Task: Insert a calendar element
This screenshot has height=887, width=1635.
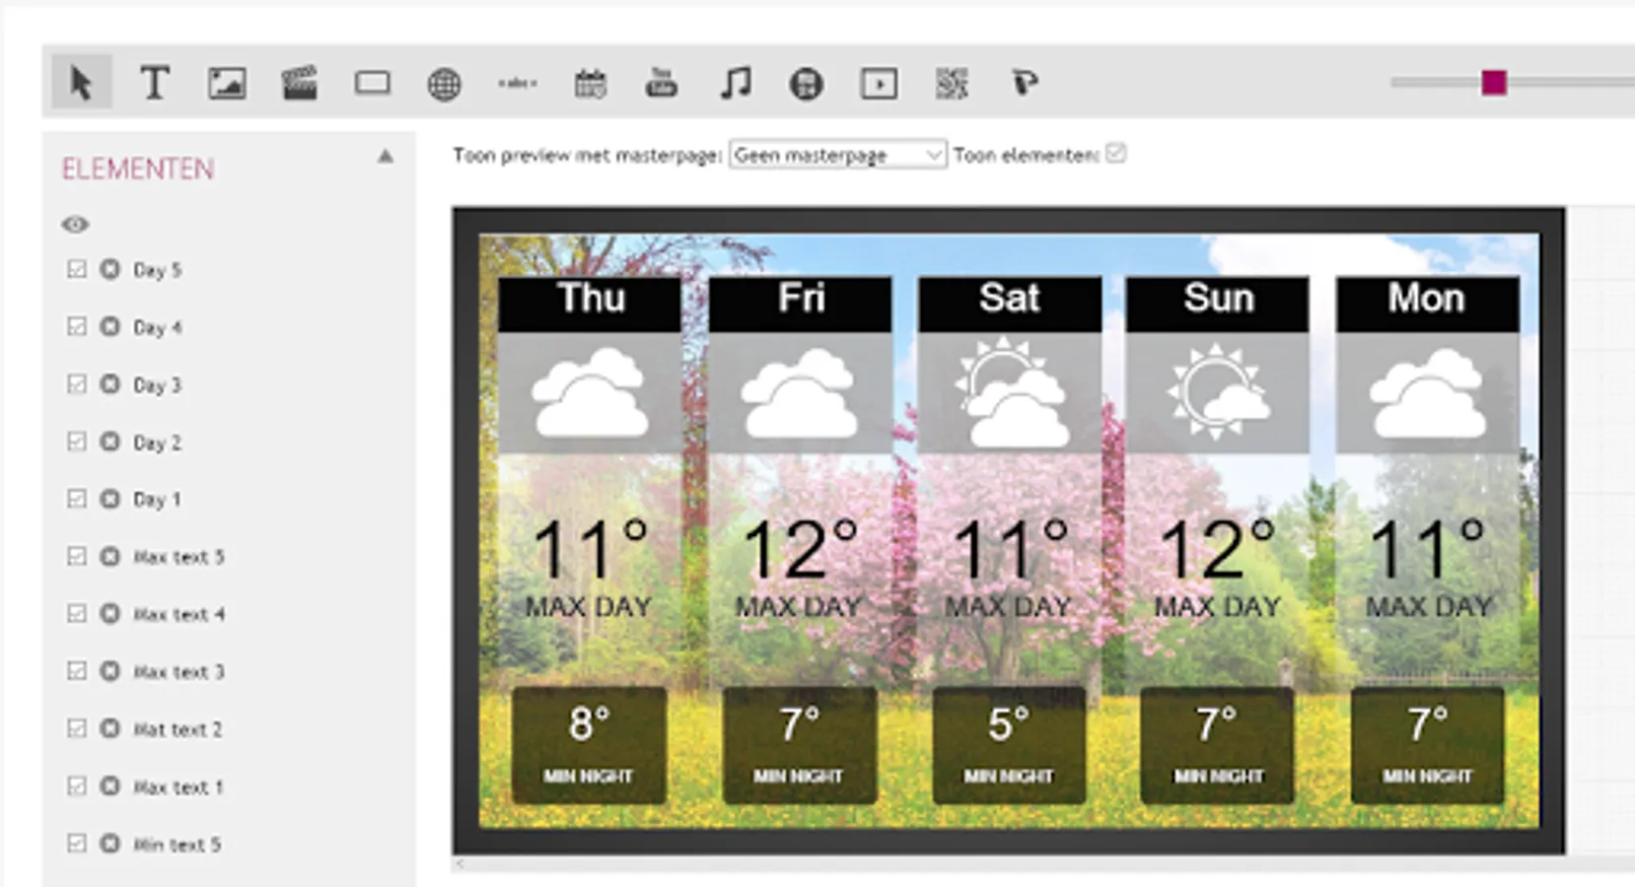Action: point(590,84)
